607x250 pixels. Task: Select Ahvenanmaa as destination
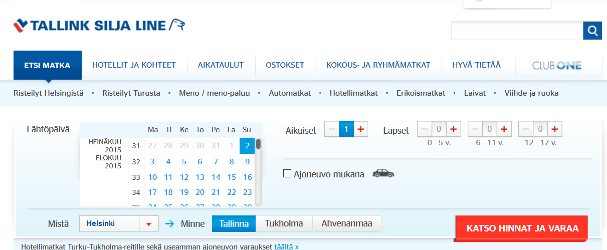coord(347,223)
